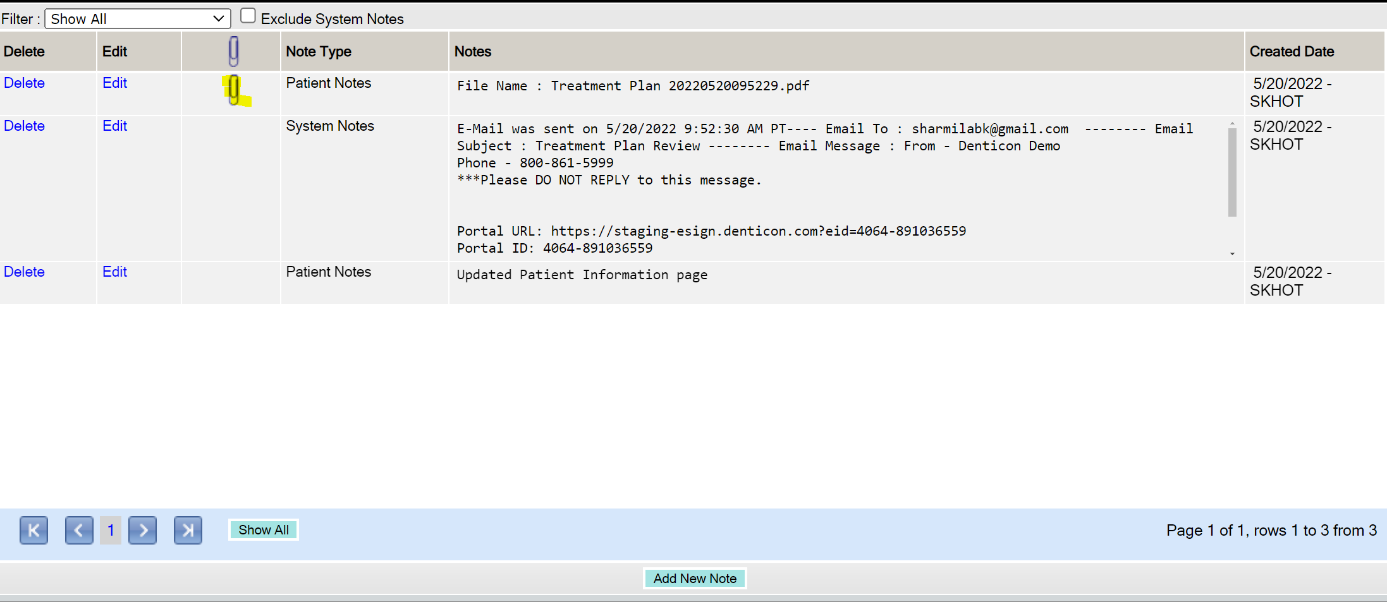This screenshot has height=602, width=1387.
Task: Jump to the last page of notes
Action: click(188, 530)
